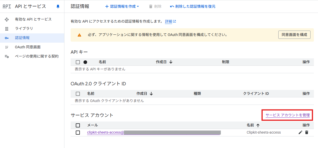
Task: Click the orange warning triangle icon
Action: tap(79, 35)
